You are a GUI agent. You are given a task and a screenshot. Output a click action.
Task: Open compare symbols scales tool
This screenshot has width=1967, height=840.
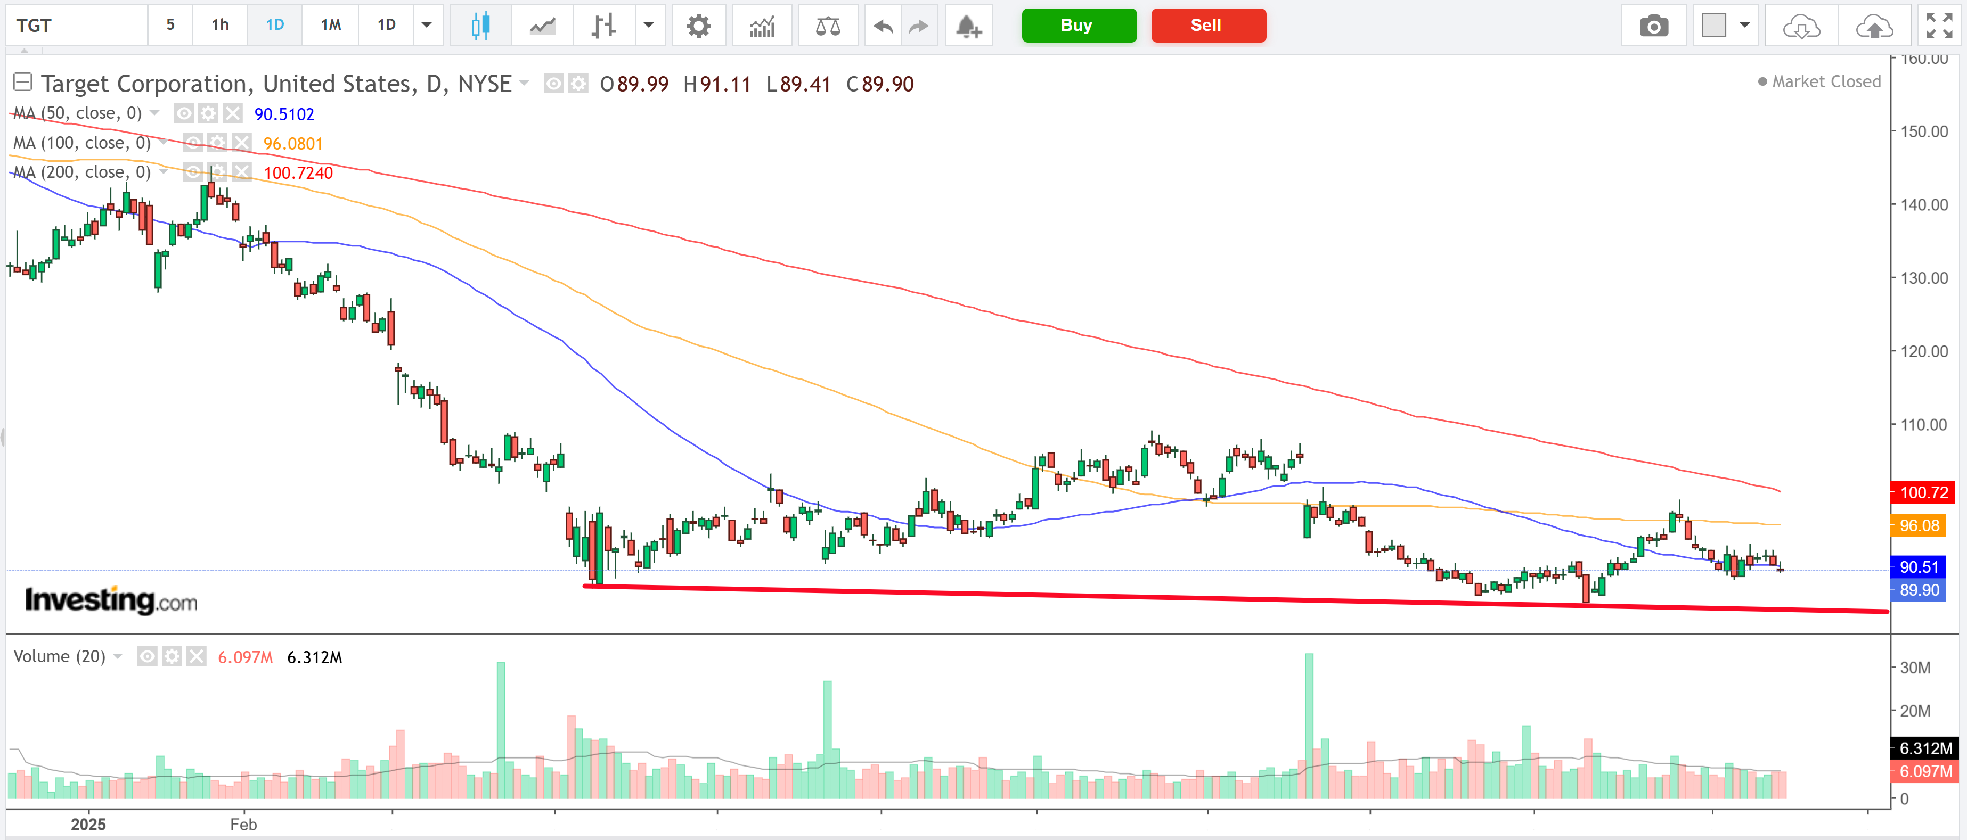[828, 25]
